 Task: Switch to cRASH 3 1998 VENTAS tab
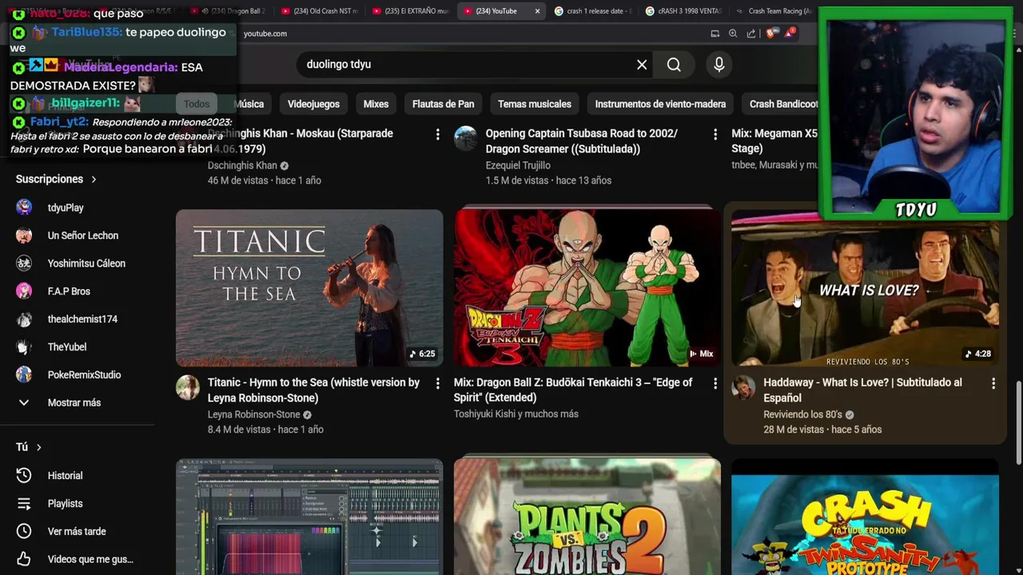pyautogui.click(x=684, y=11)
